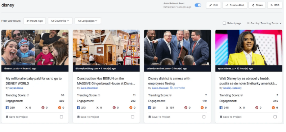Image resolution: width=286 pixels, height=132 pixels.
Task: Click the Facebook icon showing 213
Action: click(x=79, y=108)
